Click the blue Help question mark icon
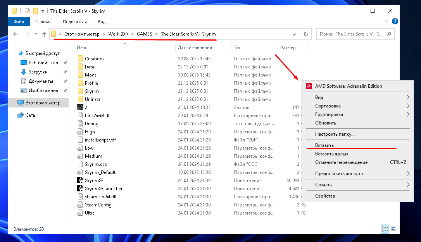This screenshot has height=242, width=421. [x=395, y=22]
